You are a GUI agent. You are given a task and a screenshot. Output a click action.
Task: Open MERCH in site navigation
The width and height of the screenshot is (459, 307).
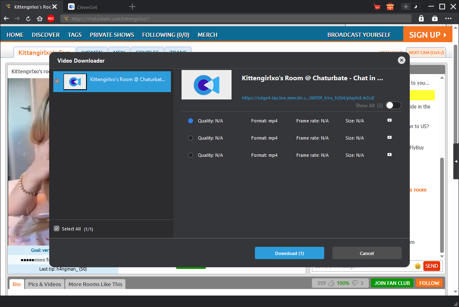(207, 35)
